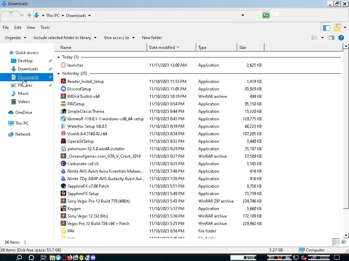Sort by the Name column
The height and width of the screenshot is (261, 349).
(101, 48)
